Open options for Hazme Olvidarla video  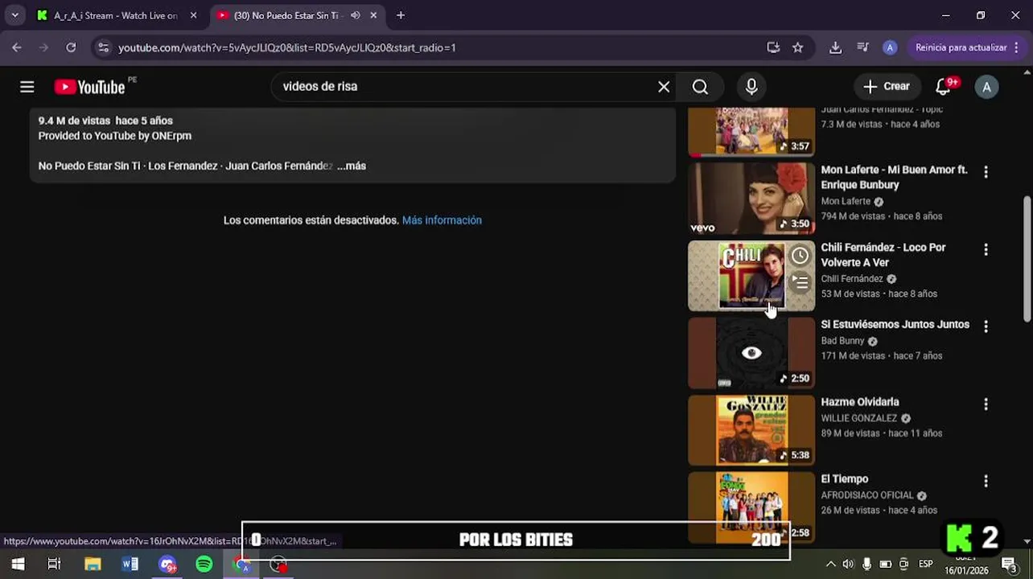(x=986, y=404)
